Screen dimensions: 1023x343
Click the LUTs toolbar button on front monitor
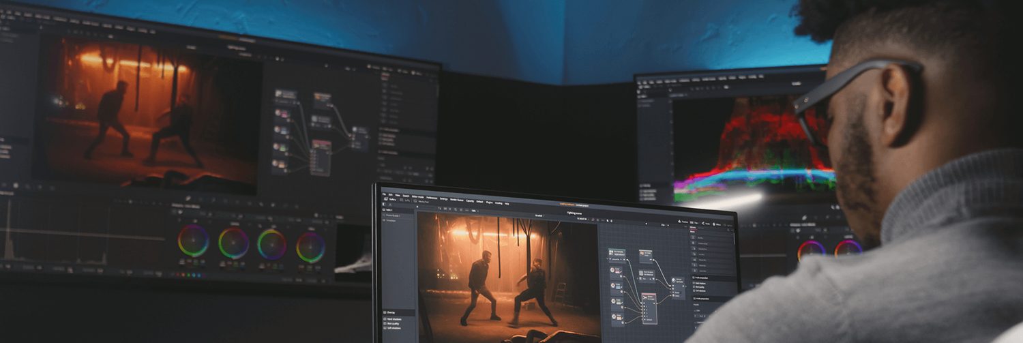tap(404, 200)
